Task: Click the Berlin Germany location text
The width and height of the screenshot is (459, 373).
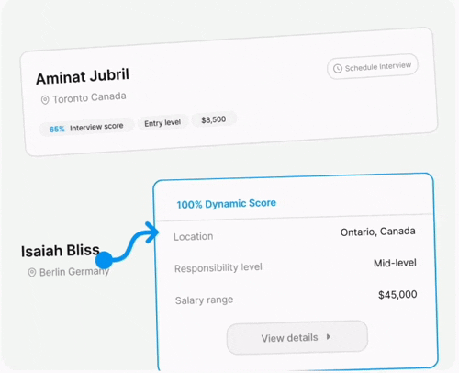Action: [x=74, y=272]
